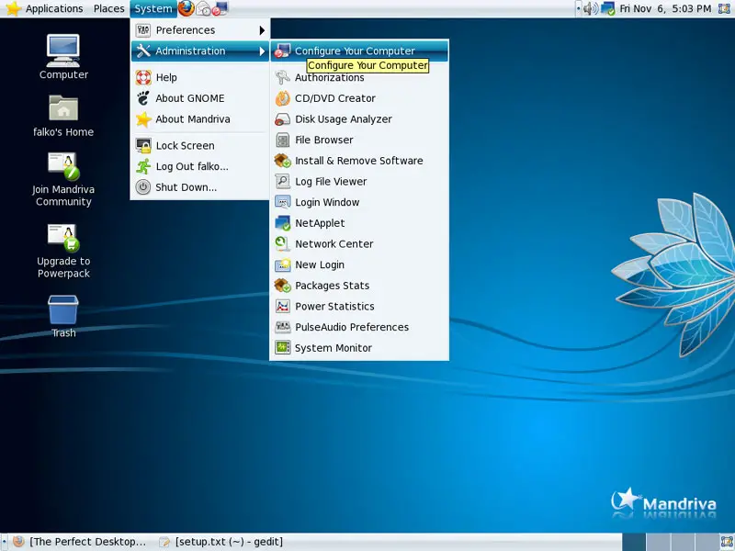
Task: Open the Places menu
Action: point(108,8)
